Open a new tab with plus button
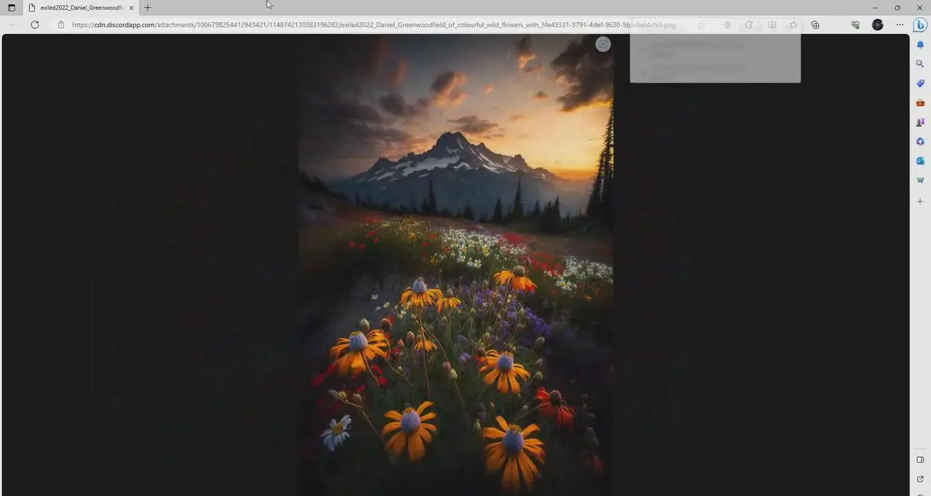 tap(148, 7)
